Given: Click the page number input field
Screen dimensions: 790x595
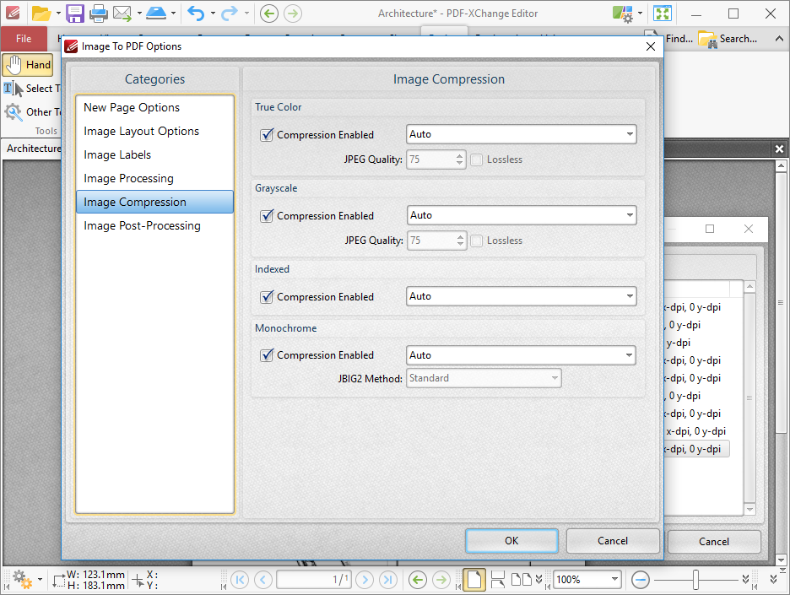Looking at the screenshot, I should pos(314,580).
